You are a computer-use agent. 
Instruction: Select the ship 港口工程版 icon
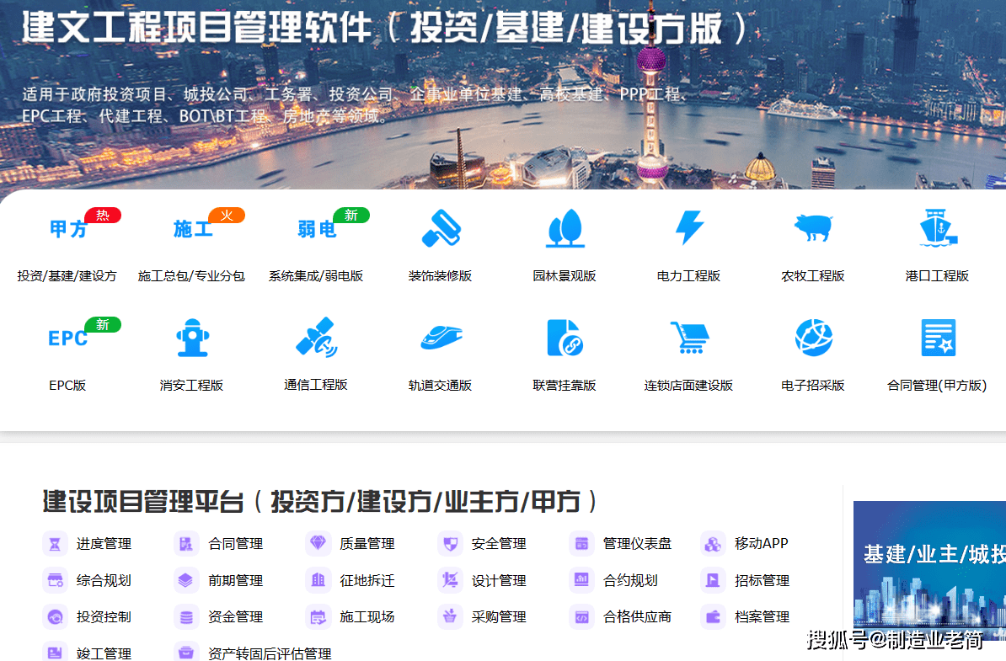[938, 227]
